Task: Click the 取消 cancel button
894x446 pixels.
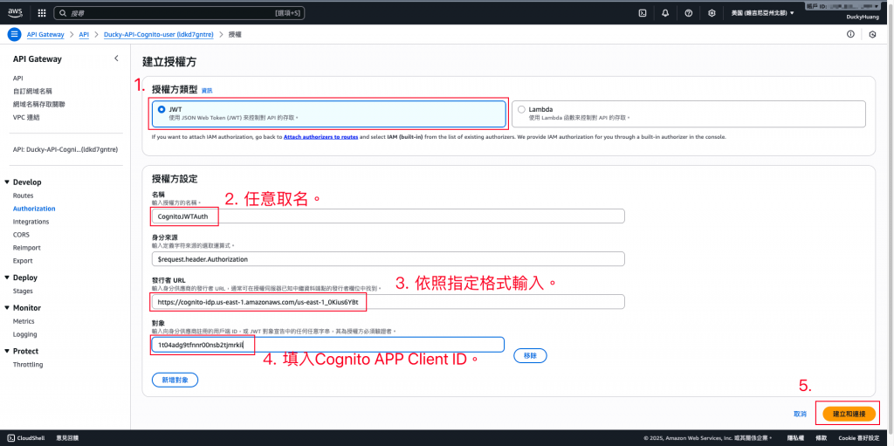Action: [x=800, y=414]
